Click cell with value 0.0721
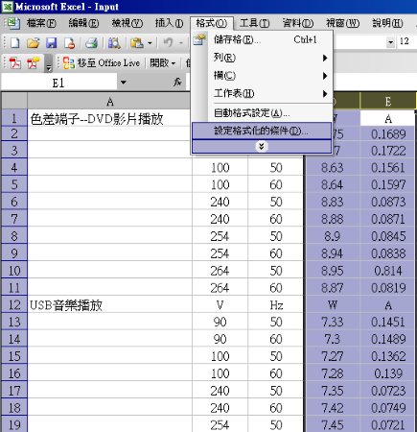 (387, 424)
